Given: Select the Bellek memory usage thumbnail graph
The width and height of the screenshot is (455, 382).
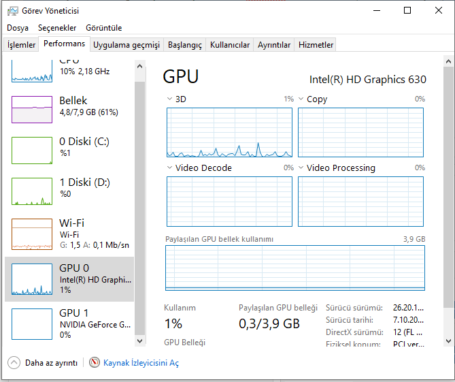Looking at the screenshot, I should [x=32, y=109].
